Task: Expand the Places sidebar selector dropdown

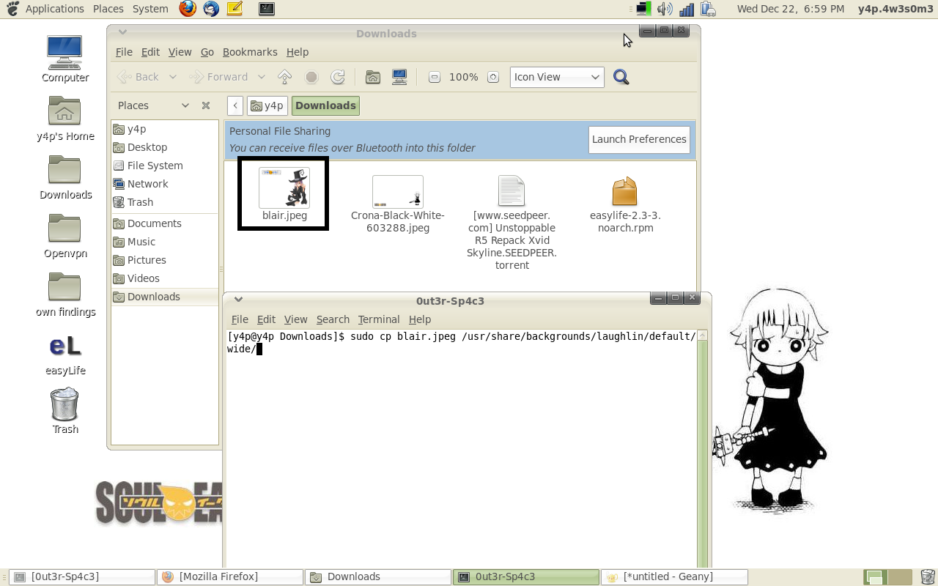Action: coord(185,105)
